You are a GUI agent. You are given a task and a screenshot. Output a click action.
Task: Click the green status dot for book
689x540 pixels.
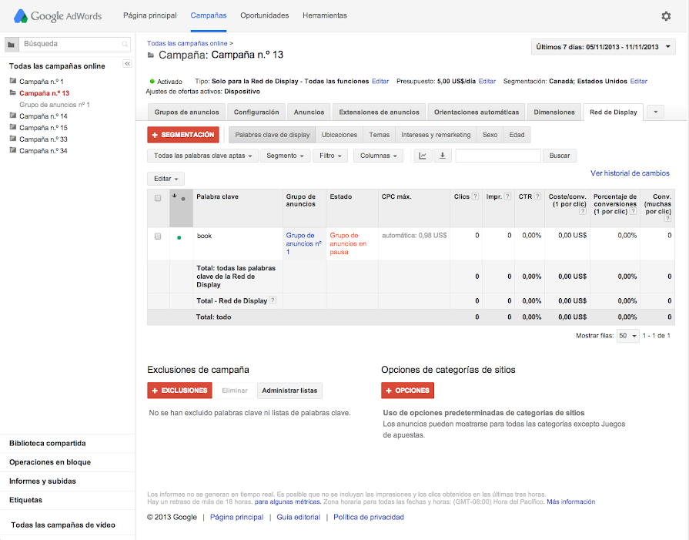(179, 237)
